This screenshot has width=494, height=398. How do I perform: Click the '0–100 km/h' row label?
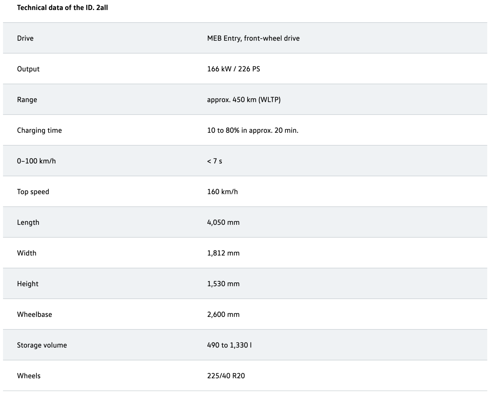pos(36,161)
